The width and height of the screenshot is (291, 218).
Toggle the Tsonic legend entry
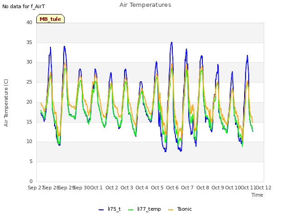180,209
